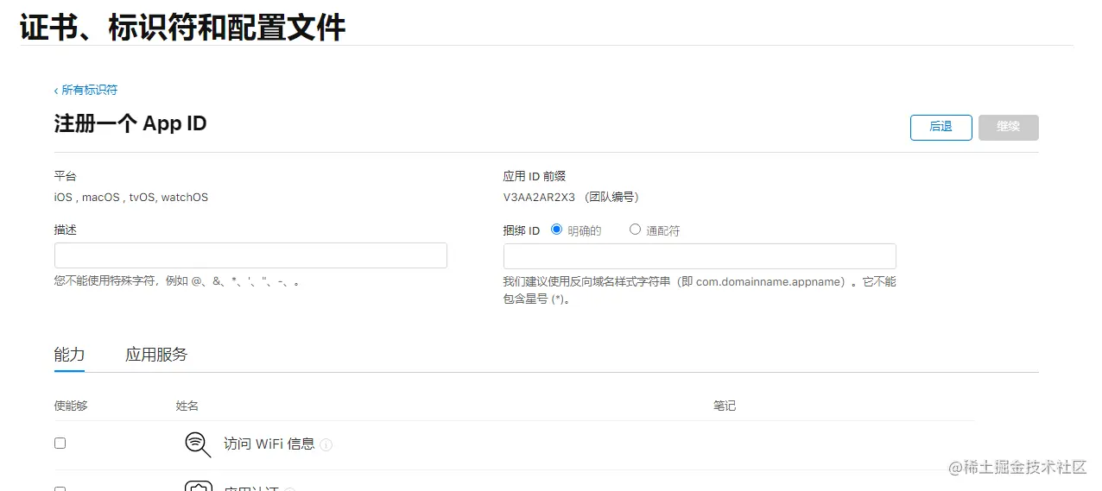Enable the 访问 WiFi 信息 checkbox
Screen dimensions: 1102x491
pyautogui.click(x=60, y=443)
